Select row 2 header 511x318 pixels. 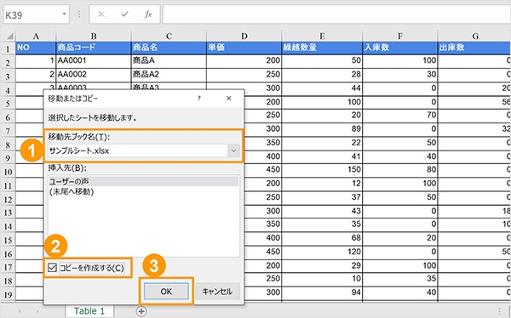coord(8,62)
